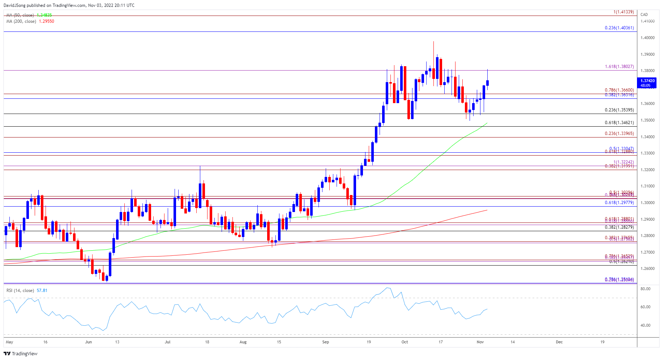The image size is (663, 360).
Task: Click the 1.29000 price axis label
Action: [647, 219]
